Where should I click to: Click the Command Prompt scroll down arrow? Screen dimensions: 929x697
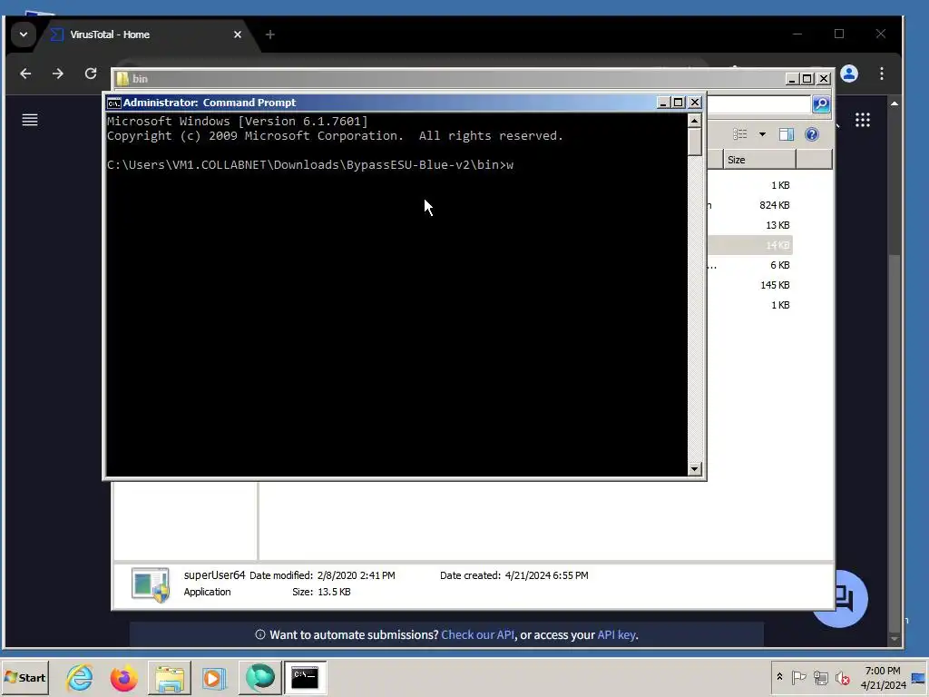(x=695, y=469)
